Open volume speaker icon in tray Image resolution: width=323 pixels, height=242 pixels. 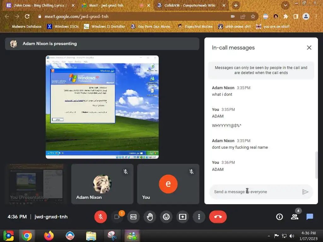coord(292,236)
